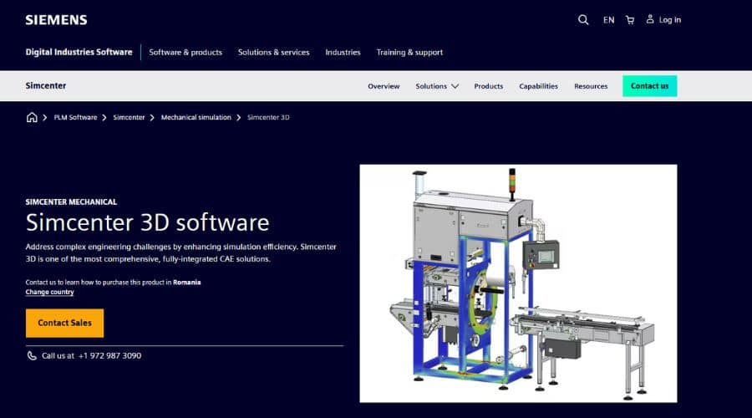Screen dimensions: 752x418
Task: Open Industries menu
Action: pyautogui.click(x=343, y=53)
